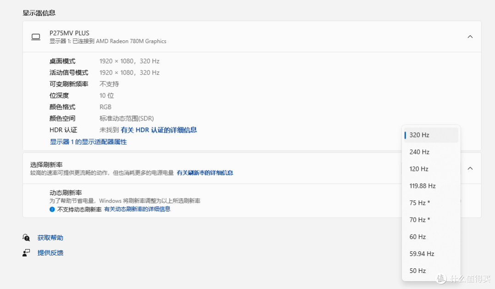Screen dimensions: 495x289
Task: Select 240 Hz refresh rate
Action: [x=431, y=152]
